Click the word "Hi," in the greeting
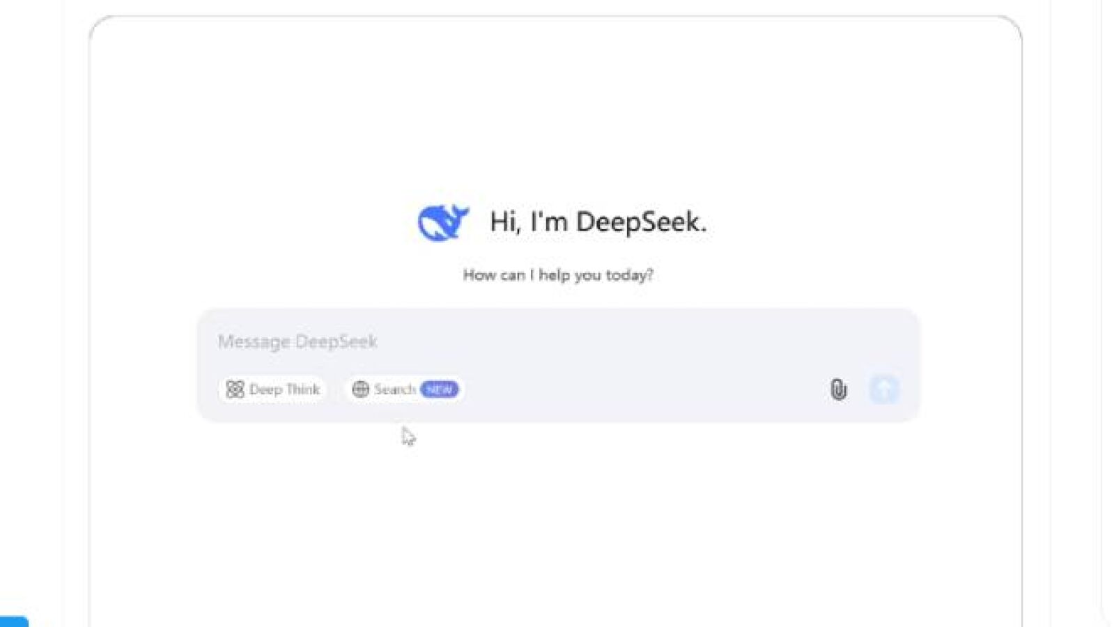This screenshot has width=1114, height=627. [x=505, y=222]
